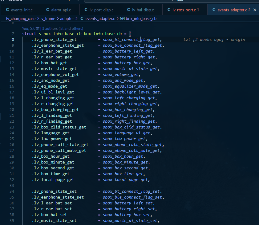Viewport: 259px width, 225px height.
Task: Click '.lv_l_finding_get' member
Action: [52, 116]
